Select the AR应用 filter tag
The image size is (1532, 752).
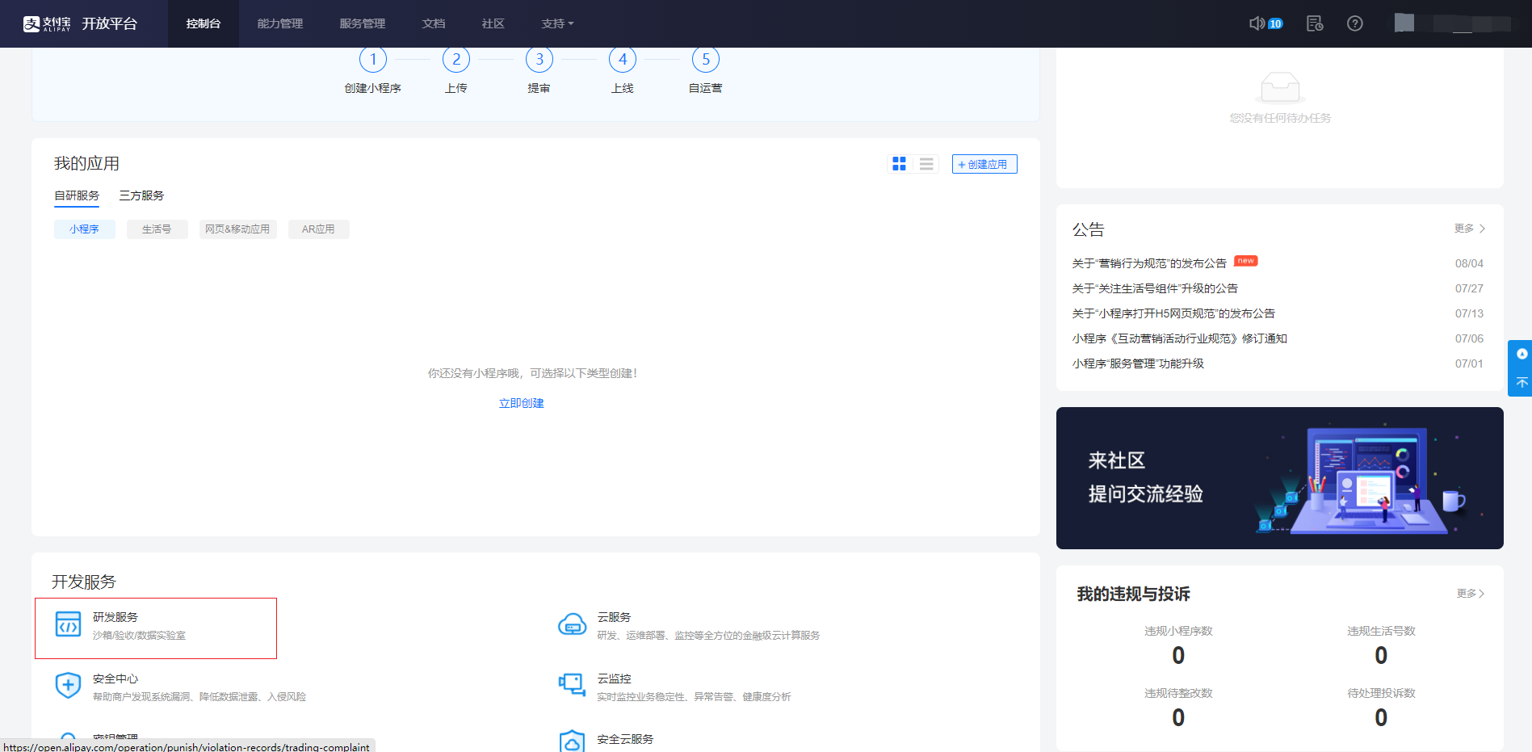point(318,229)
